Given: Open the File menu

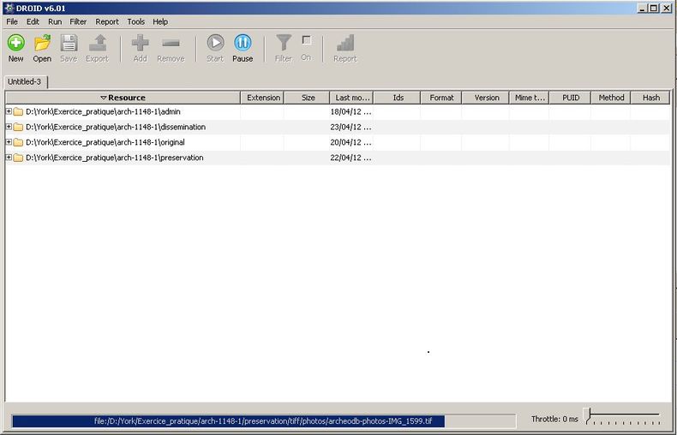Looking at the screenshot, I should pyautogui.click(x=12, y=21).
